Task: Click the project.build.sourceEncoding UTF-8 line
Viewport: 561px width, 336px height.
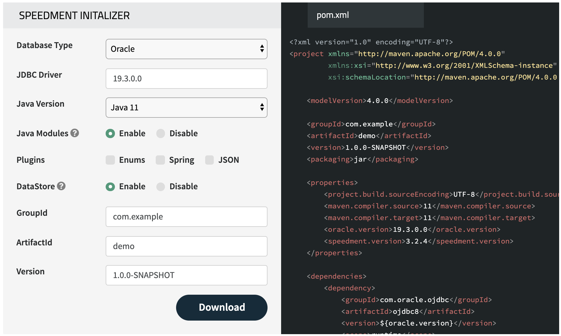Action: pos(441,195)
